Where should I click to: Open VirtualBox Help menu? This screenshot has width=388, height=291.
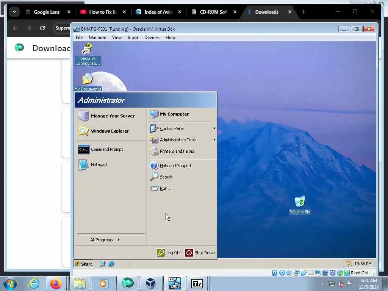click(170, 38)
